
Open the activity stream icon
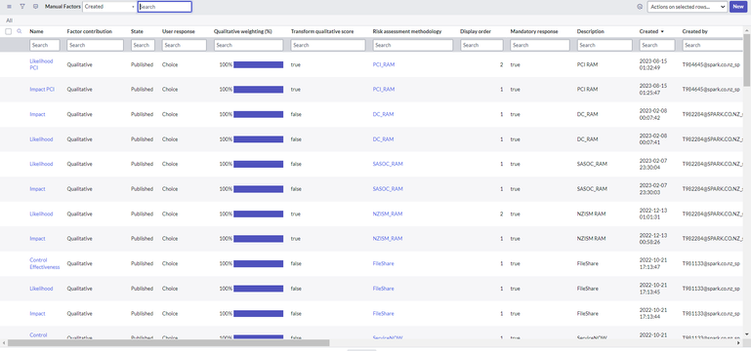35,7
